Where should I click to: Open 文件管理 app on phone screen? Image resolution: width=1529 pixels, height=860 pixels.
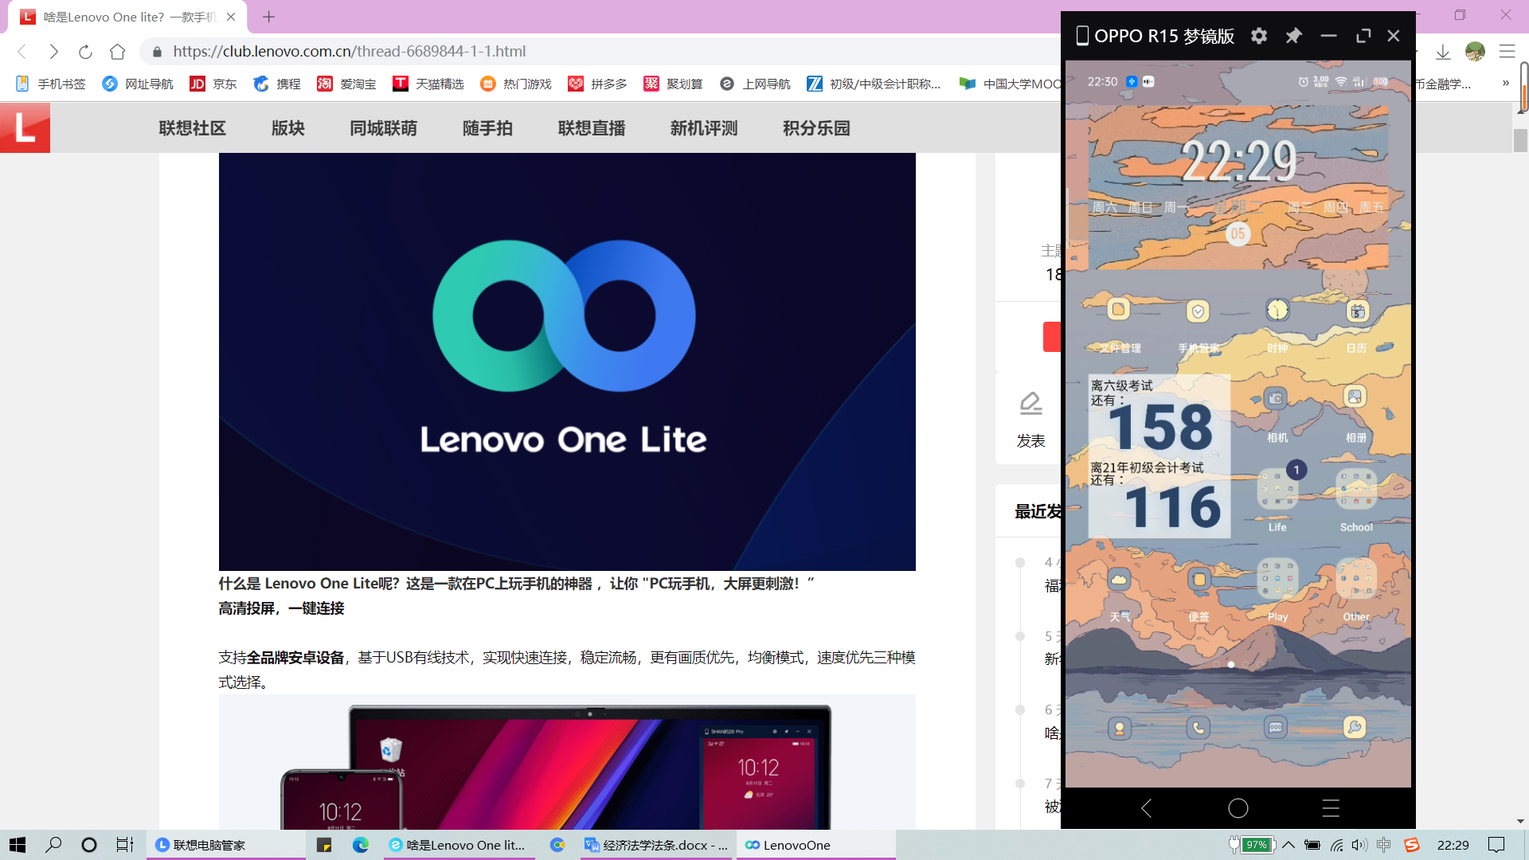[x=1119, y=310]
